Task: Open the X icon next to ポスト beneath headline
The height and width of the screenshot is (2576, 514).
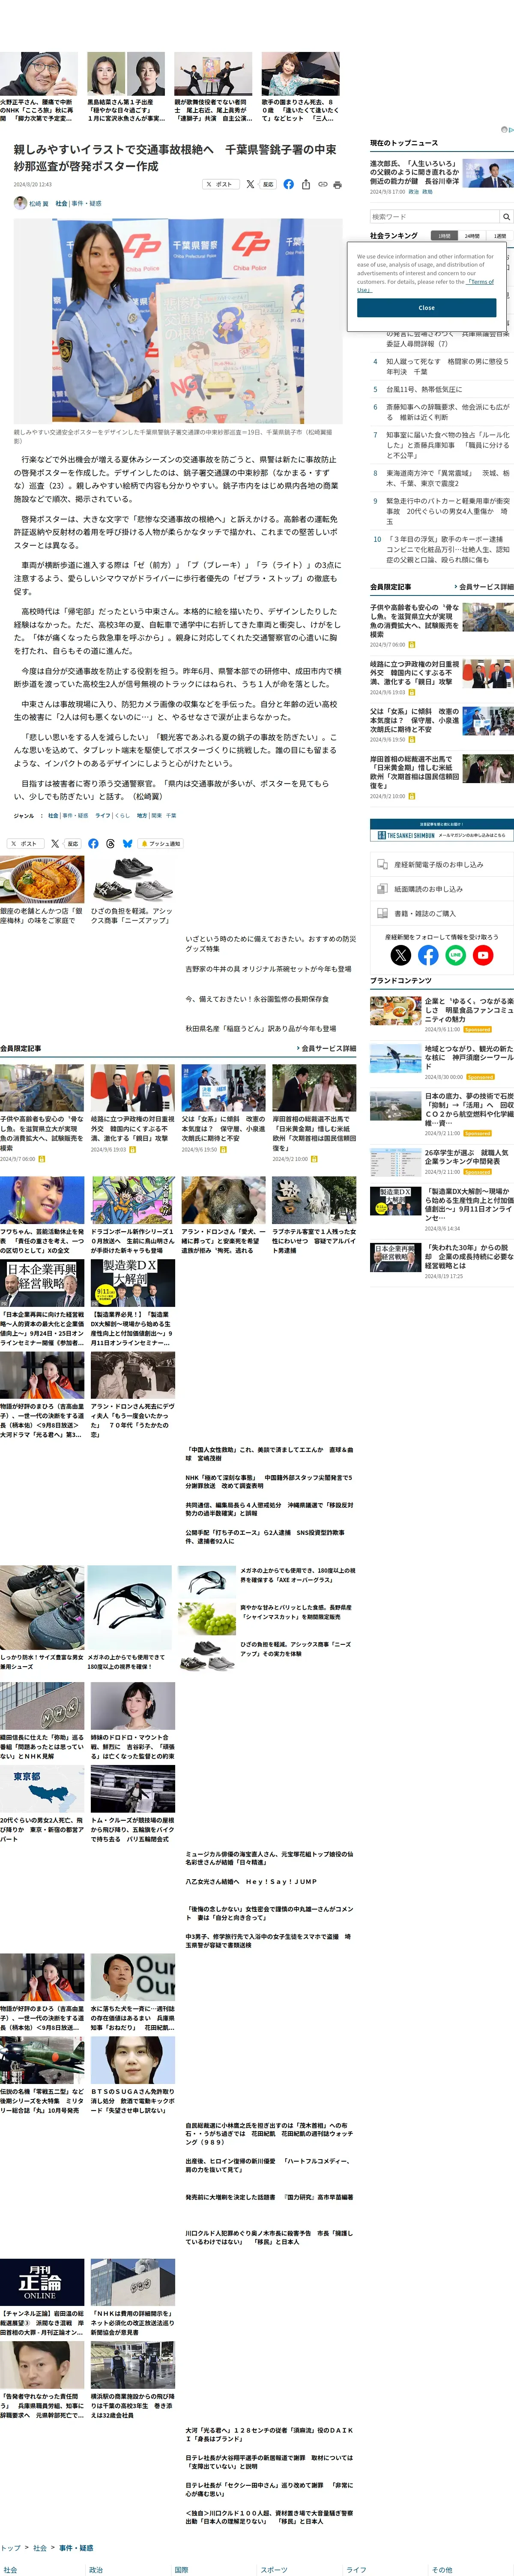Action: [x=251, y=184]
